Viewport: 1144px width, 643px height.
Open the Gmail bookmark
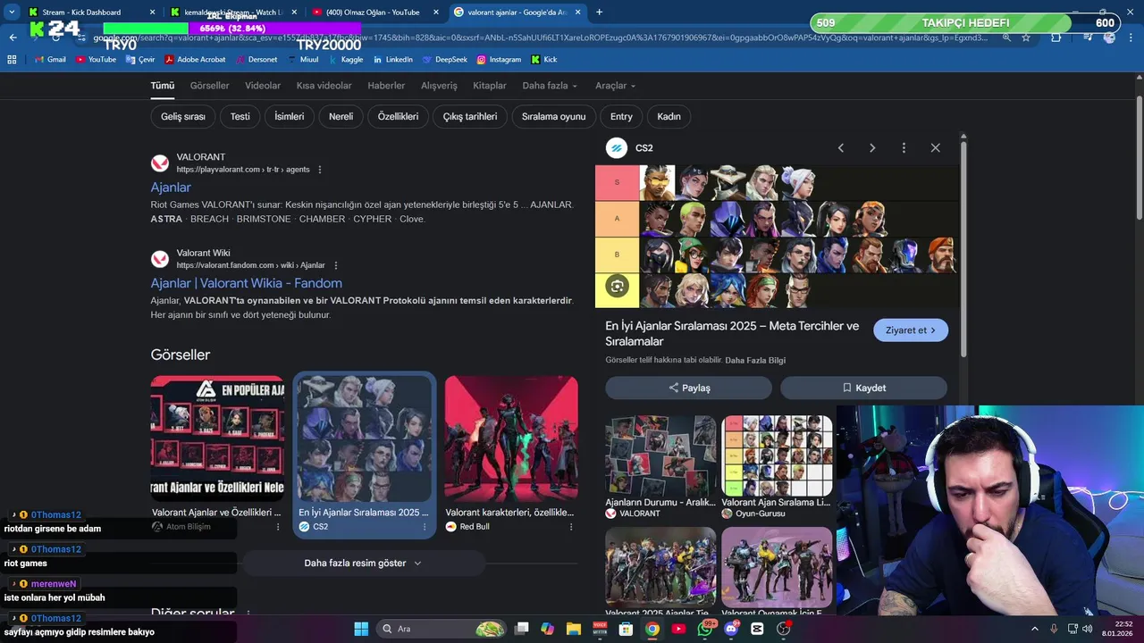tap(50, 60)
